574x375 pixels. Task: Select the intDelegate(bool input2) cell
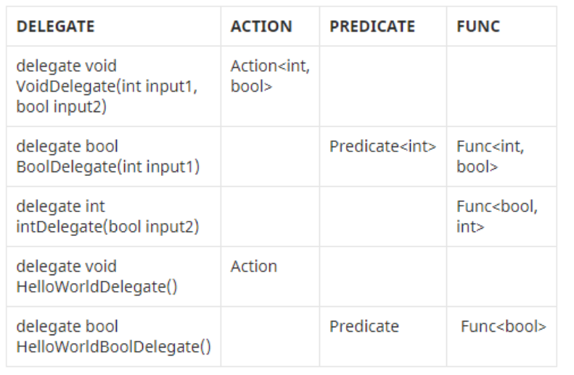(113, 216)
